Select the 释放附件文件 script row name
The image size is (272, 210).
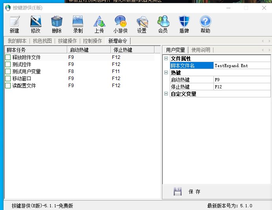click(26, 57)
